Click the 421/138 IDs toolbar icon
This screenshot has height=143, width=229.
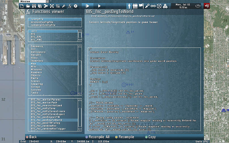58,6
